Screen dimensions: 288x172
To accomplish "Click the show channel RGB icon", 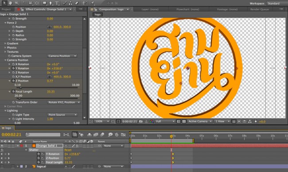I will (152, 121).
